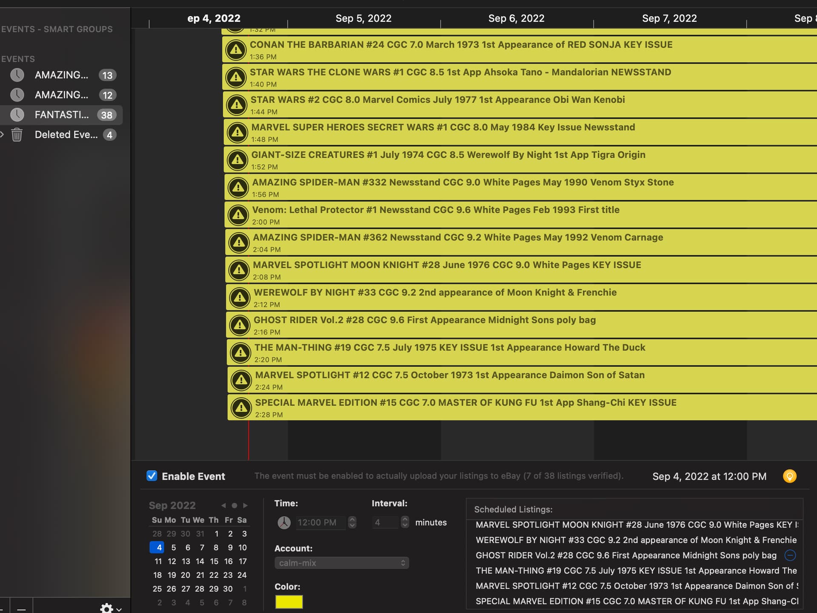This screenshot has width=817, height=613.
Task: Select THE MAN-THING #19 in Scheduled Listings
Action: pyautogui.click(x=636, y=570)
